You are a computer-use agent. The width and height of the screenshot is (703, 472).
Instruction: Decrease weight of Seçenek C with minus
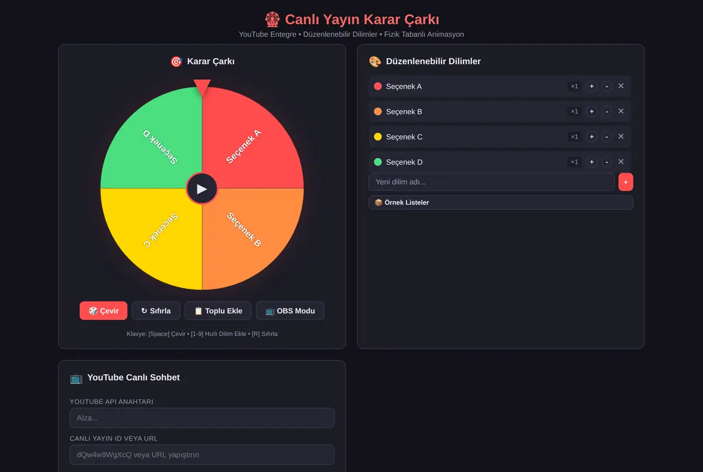pos(607,136)
